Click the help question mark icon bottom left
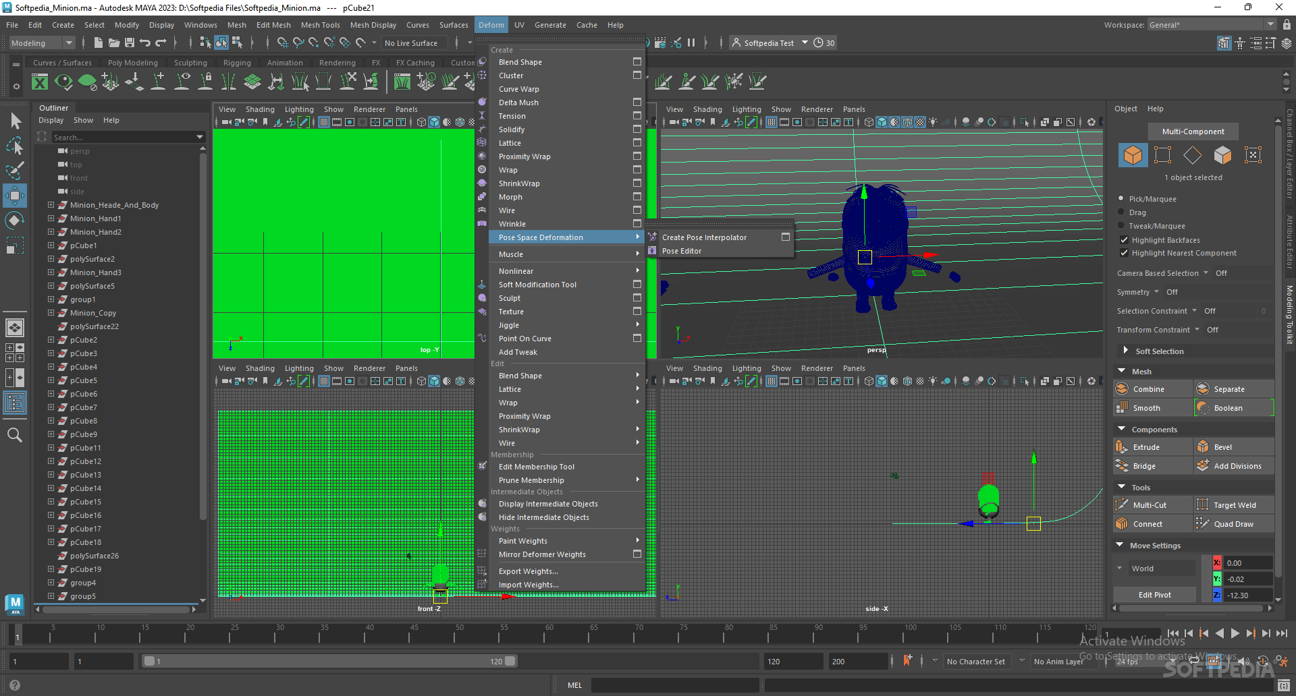 (14, 685)
